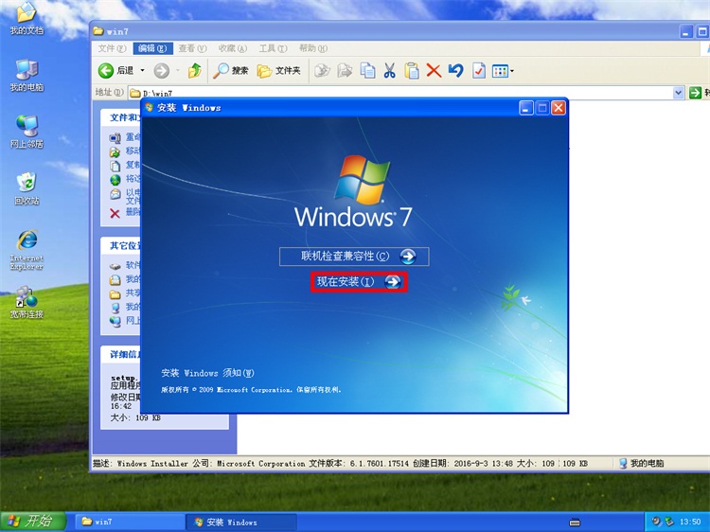Open Internet Explorer desktop icon
The height and width of the screenshot is (532, 710).
click(x=27, y=250)
